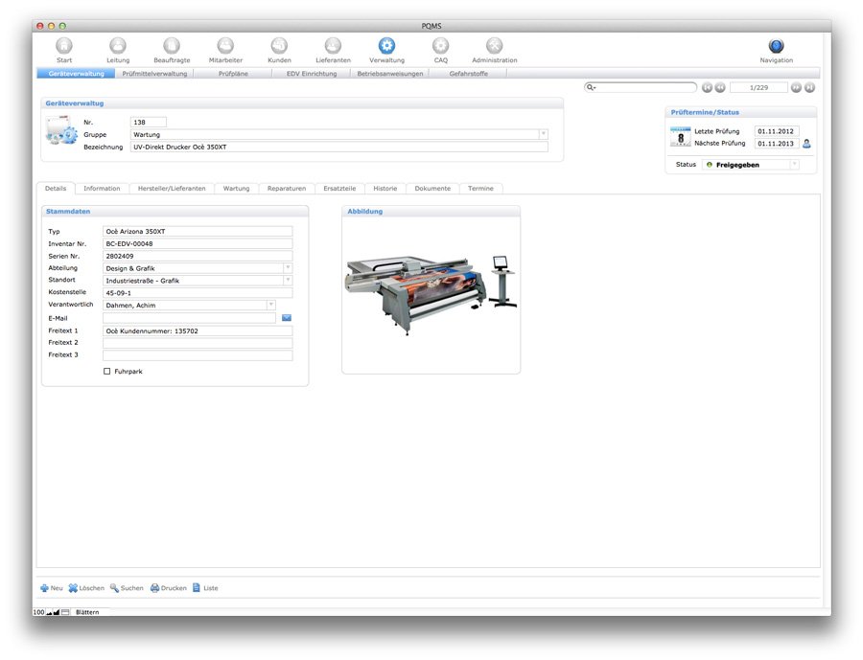The image size is (863, 660).
Task: Select the Lieferanten icon
Action: tap(333, 46)
